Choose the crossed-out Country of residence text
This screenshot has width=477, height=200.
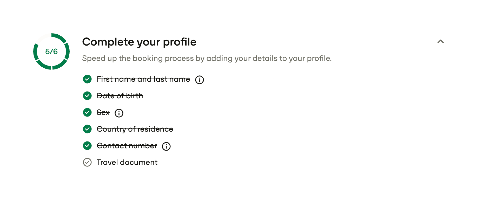(135, 129)
